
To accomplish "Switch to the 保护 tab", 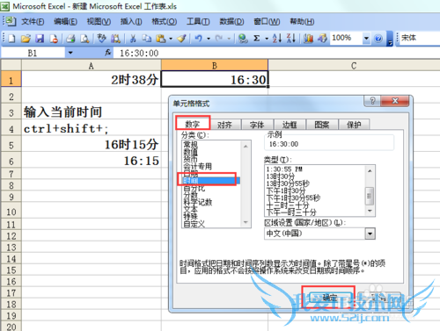I will pyautogui.click(x=354, y=125).
